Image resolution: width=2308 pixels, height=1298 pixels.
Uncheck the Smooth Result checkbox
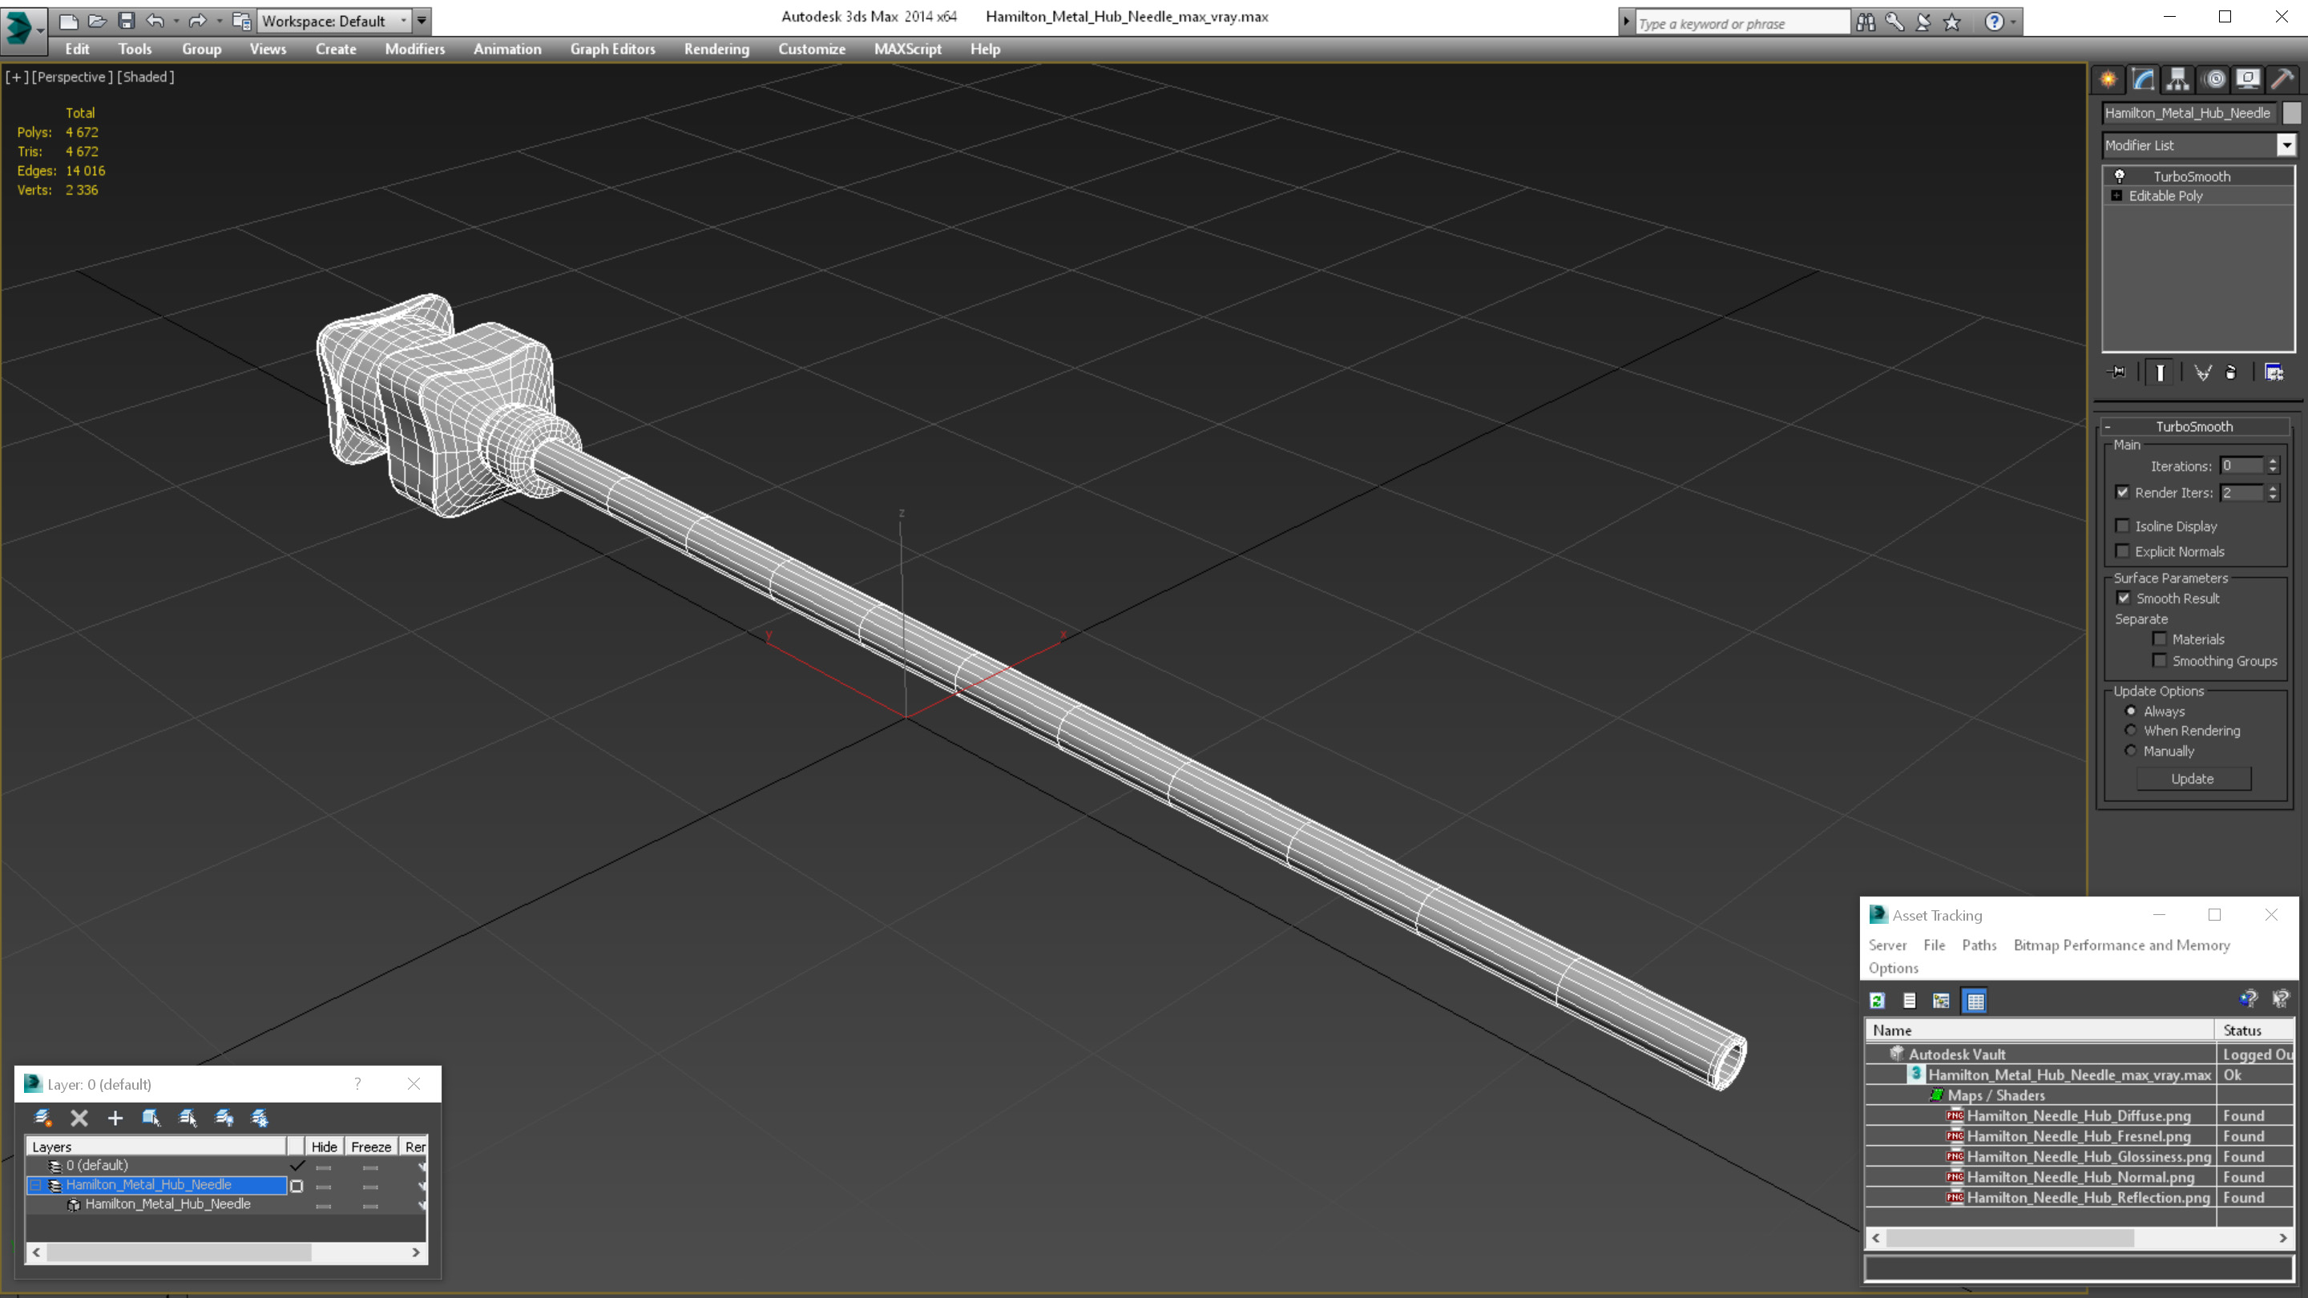coord(2123,598)
